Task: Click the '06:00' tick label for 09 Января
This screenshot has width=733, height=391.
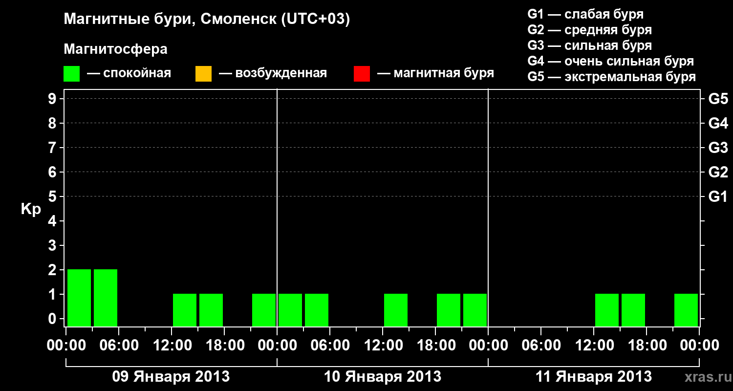Action: click(x=119, y=346)
